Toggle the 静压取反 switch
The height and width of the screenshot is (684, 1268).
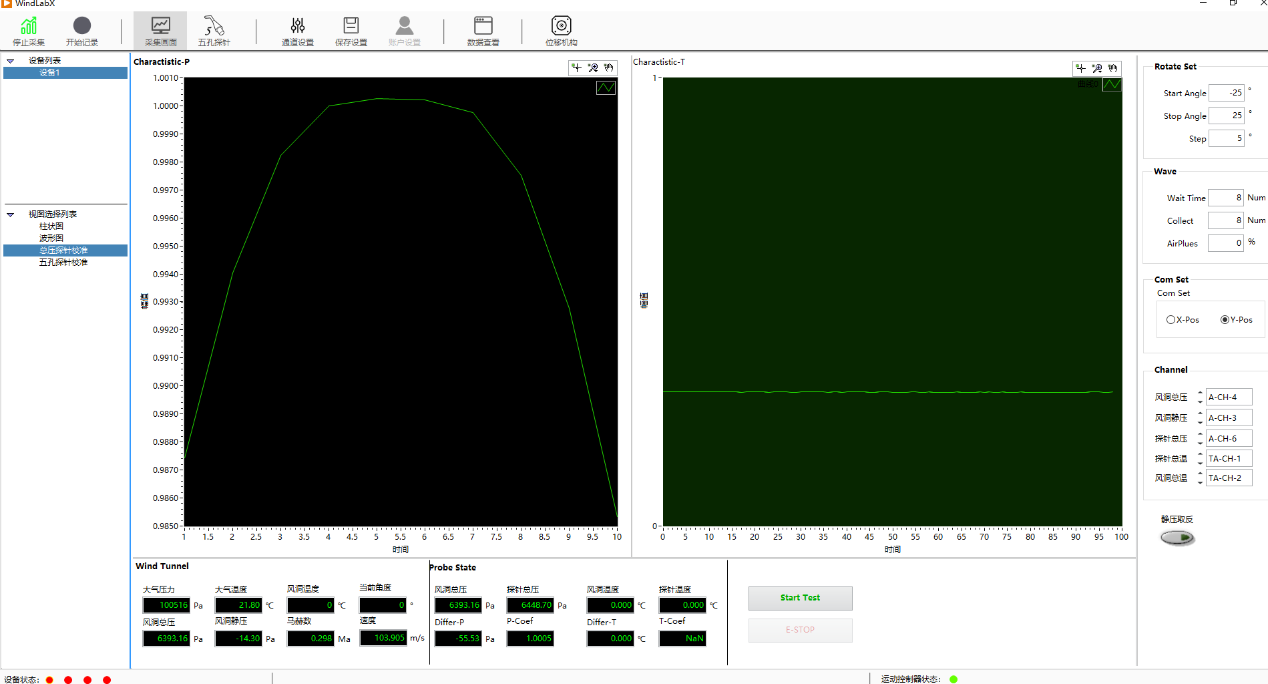click(1177, 537)
